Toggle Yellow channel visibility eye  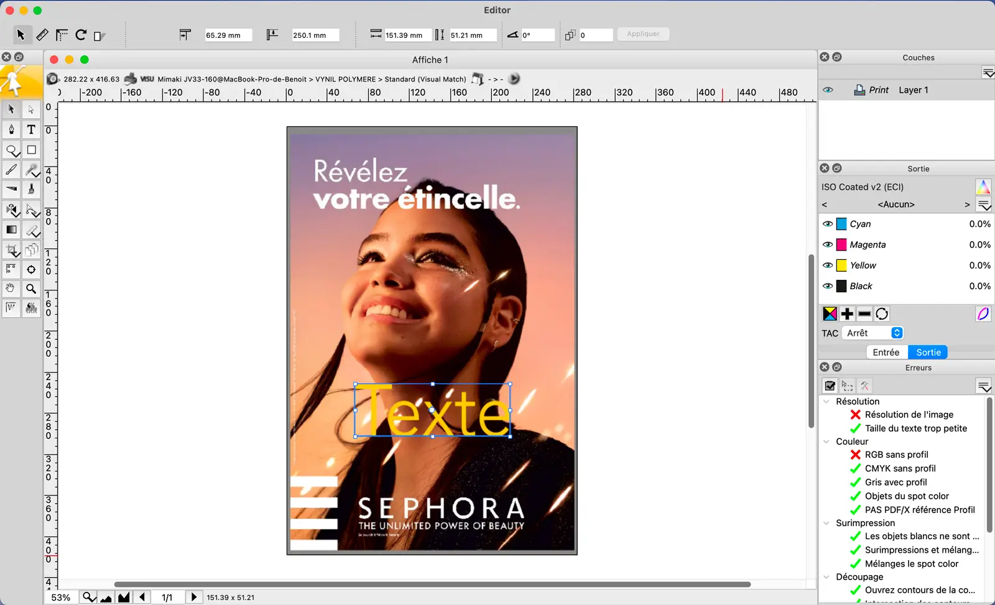pos(828,265)
